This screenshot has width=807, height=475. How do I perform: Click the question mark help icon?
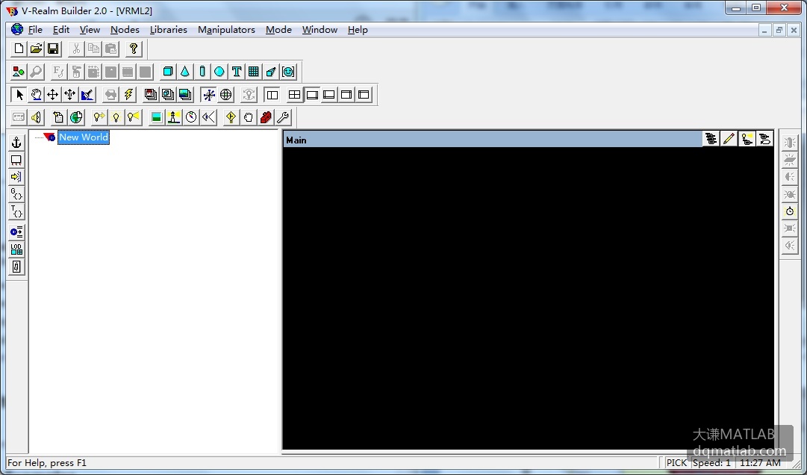click(134, 49)
